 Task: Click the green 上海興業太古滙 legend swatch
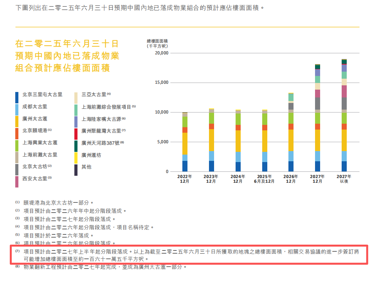click(x=17, y=146)
